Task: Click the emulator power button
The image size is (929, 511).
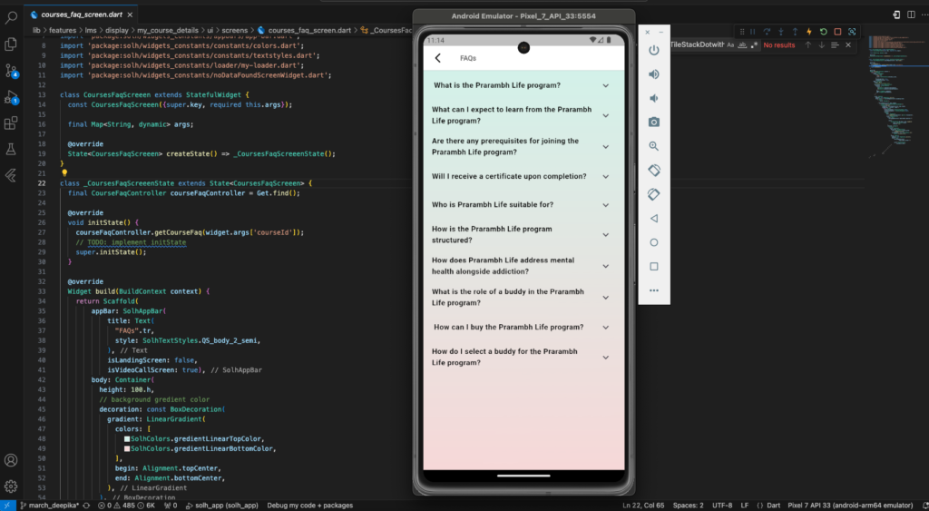Action: (653, 51)
